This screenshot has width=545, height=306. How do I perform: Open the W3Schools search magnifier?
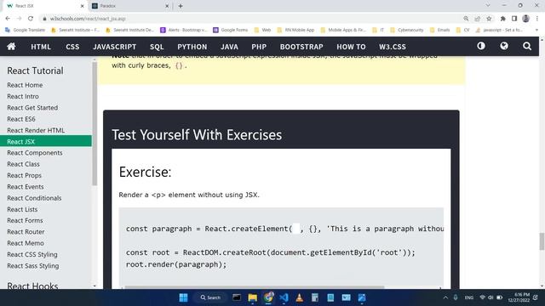(527, 46)
